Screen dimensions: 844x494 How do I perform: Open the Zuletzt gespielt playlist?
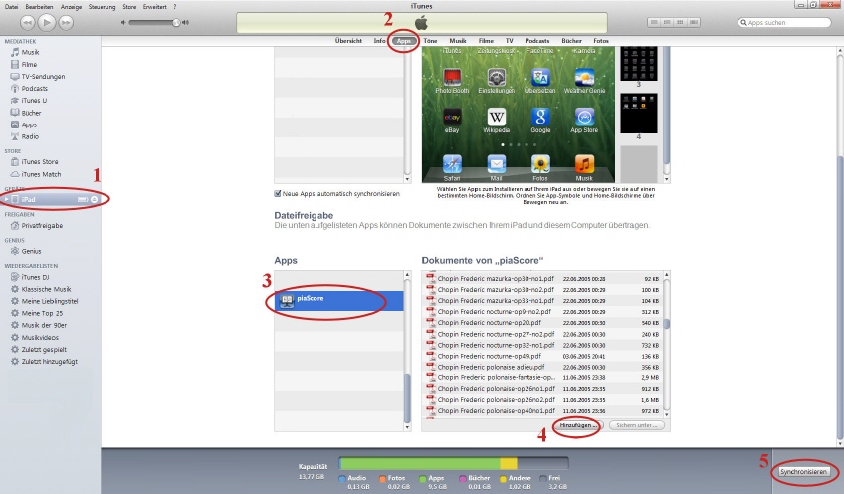[x=44, y=349]
